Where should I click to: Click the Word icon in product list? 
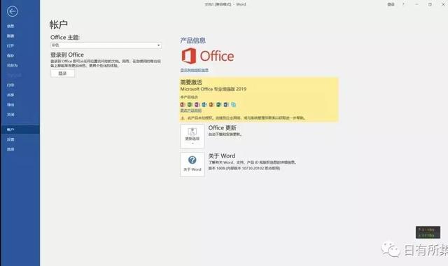coord(226,104)
